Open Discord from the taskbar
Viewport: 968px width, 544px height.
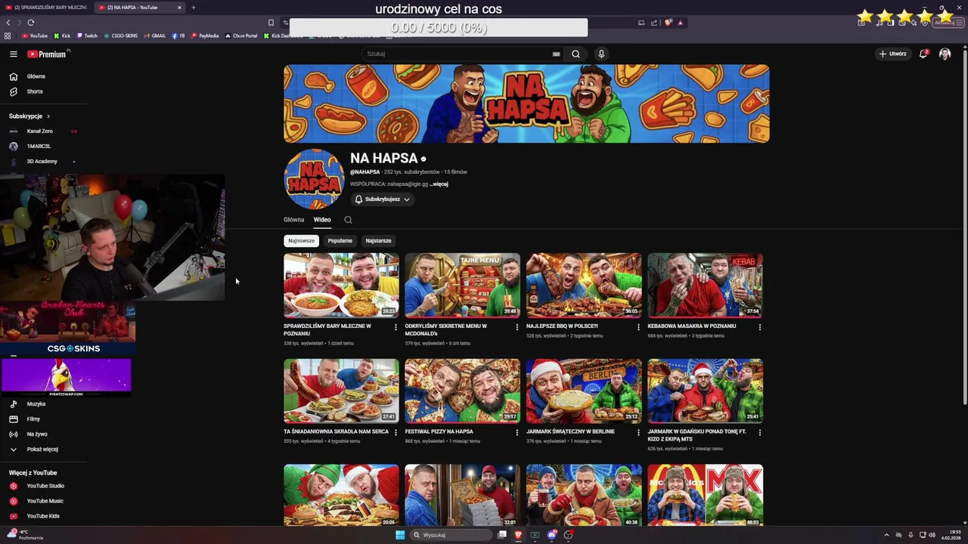coord(551,535)
